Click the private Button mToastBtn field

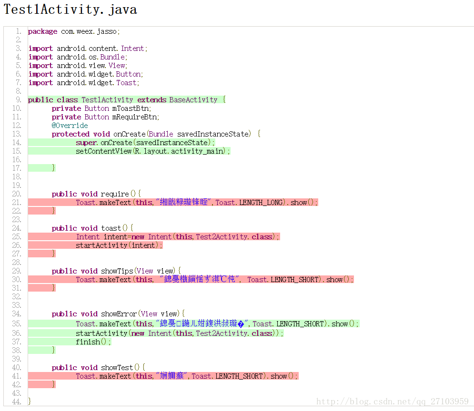click(101, 108)
